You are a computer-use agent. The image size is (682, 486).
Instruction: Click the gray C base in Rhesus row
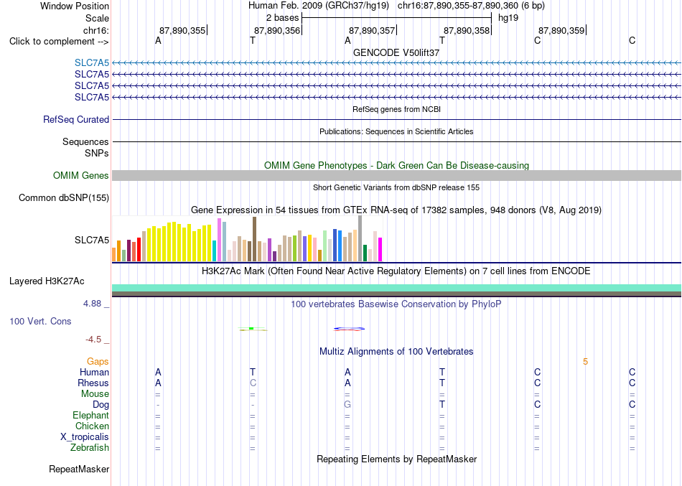(x=253, y=383)
